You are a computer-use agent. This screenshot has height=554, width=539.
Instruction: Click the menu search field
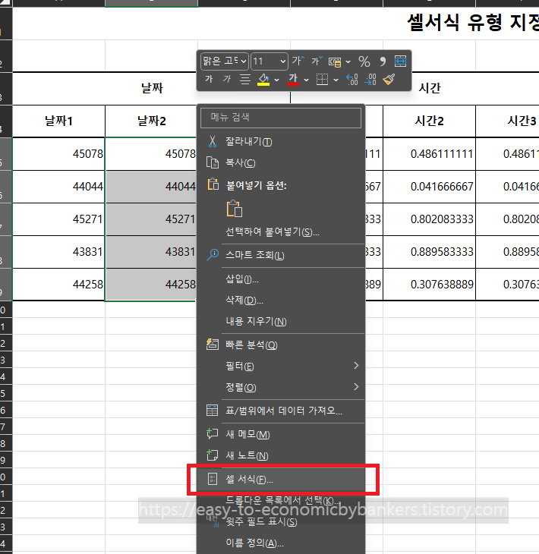click(281, 118)
